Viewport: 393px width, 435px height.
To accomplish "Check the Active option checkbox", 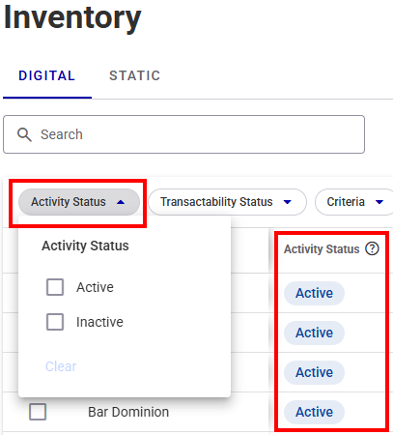I will (55, 287).
